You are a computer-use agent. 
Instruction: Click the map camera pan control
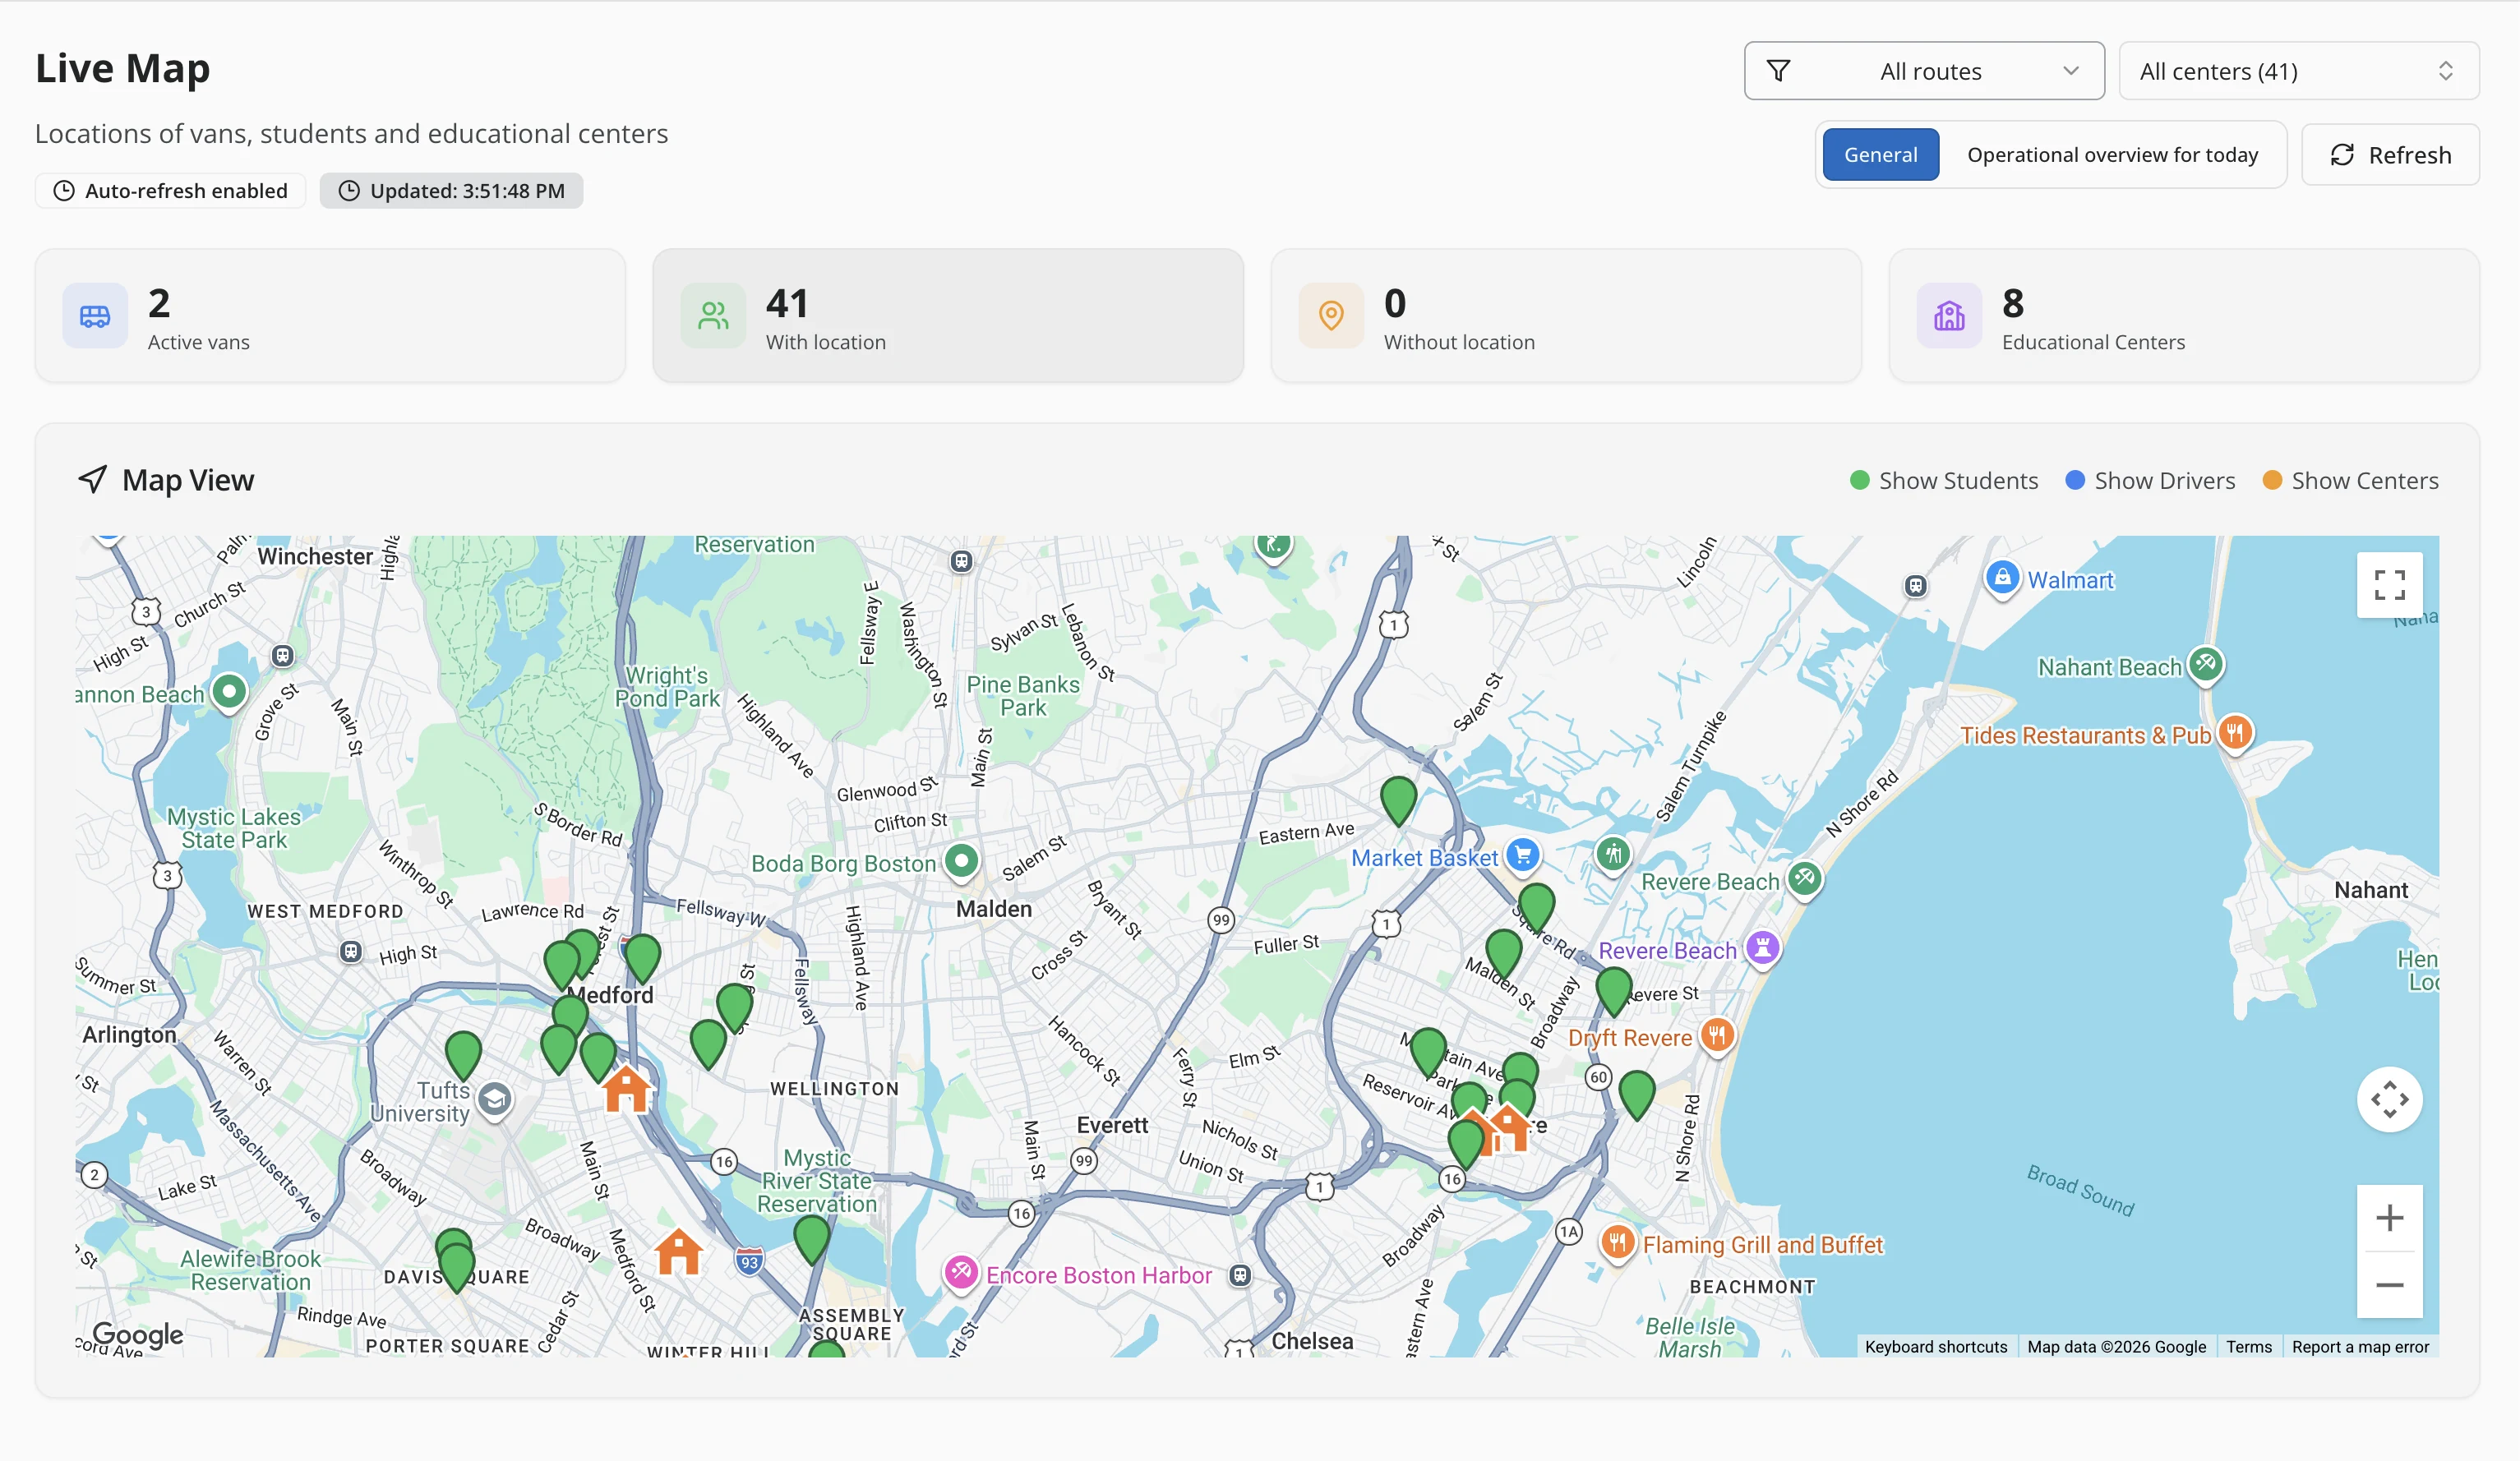coord(2389,1100)
